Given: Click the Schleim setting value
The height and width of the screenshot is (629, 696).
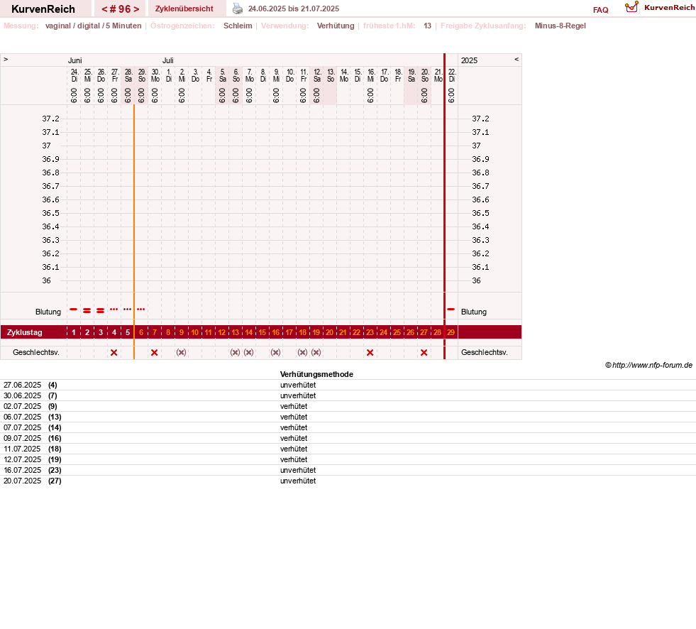Looking at the screenshot, I should click(238, 26).
